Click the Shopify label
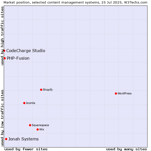This screenshot has height=151, width=151. 48,90
